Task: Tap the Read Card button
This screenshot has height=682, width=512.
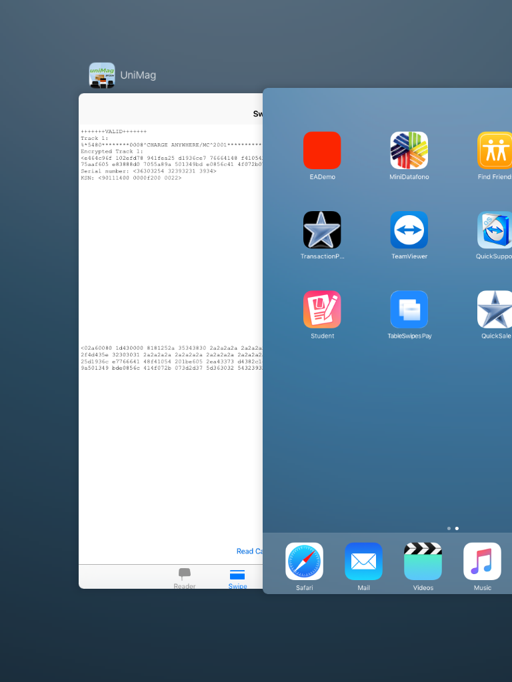Action: pos(249,551)
